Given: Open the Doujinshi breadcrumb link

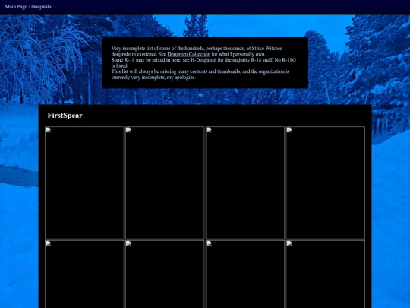Looking at the screenshot, I should point(41,7).
